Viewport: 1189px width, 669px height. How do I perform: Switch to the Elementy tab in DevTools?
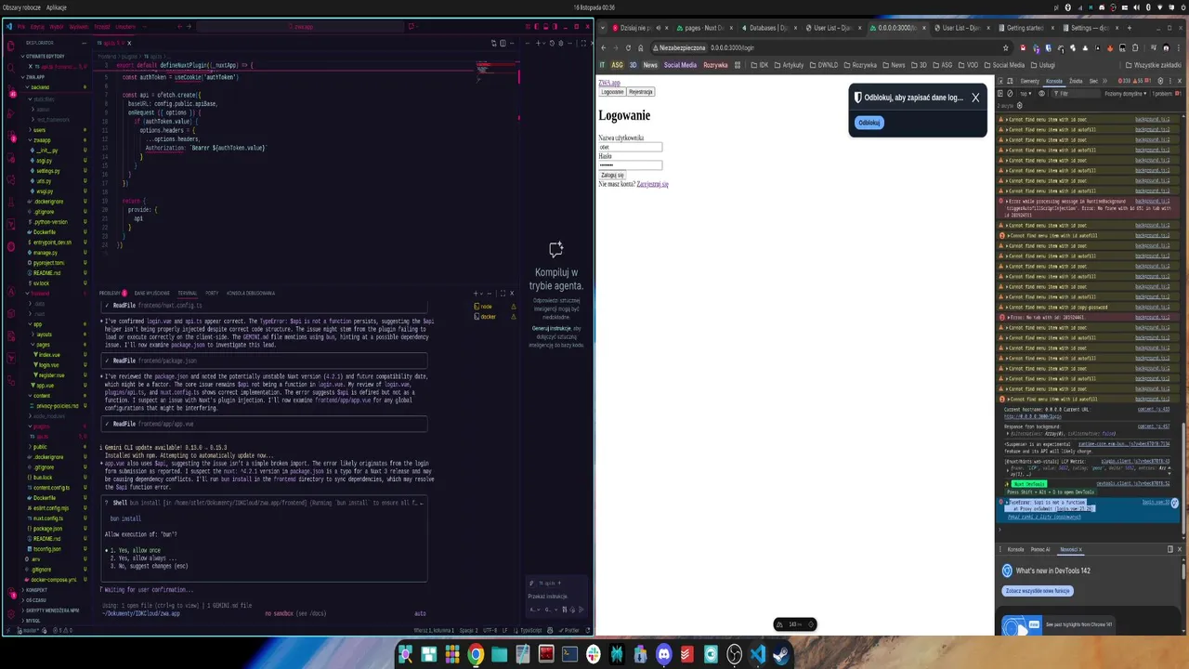coord(1030,81)
